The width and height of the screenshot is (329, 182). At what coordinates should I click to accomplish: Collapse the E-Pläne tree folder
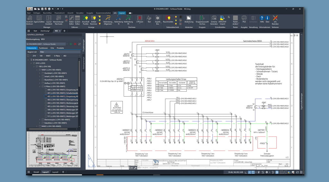coord(40,87)
